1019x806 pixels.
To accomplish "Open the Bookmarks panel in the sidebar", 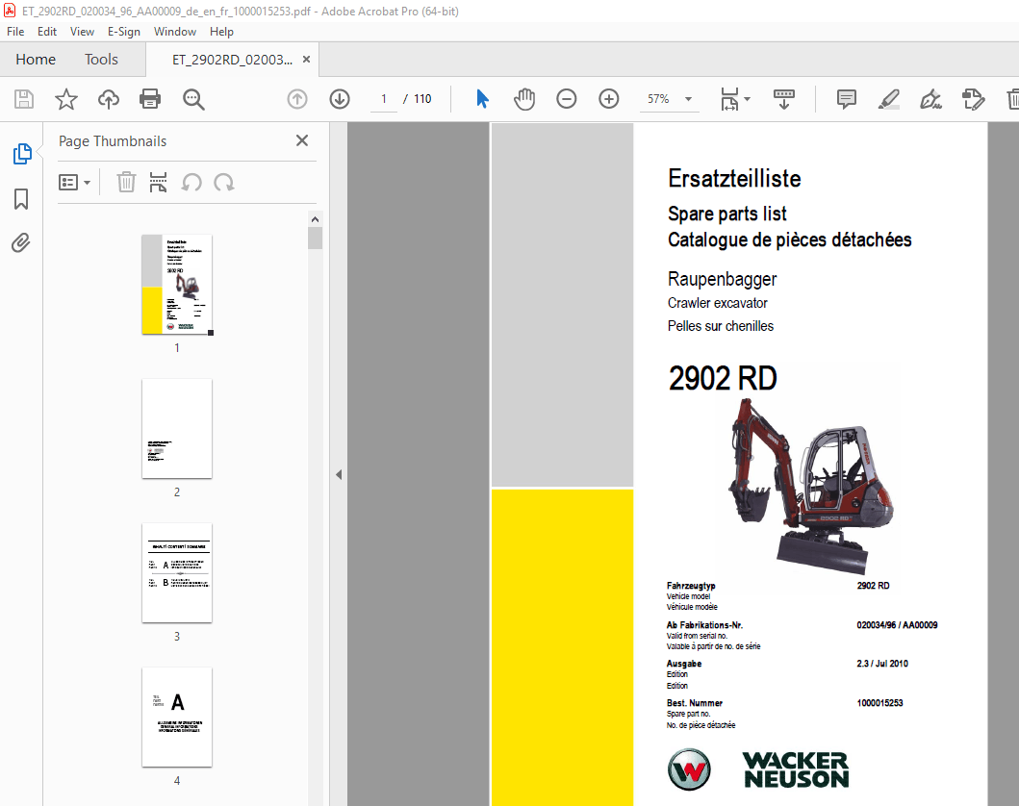I will coord(21,198).
